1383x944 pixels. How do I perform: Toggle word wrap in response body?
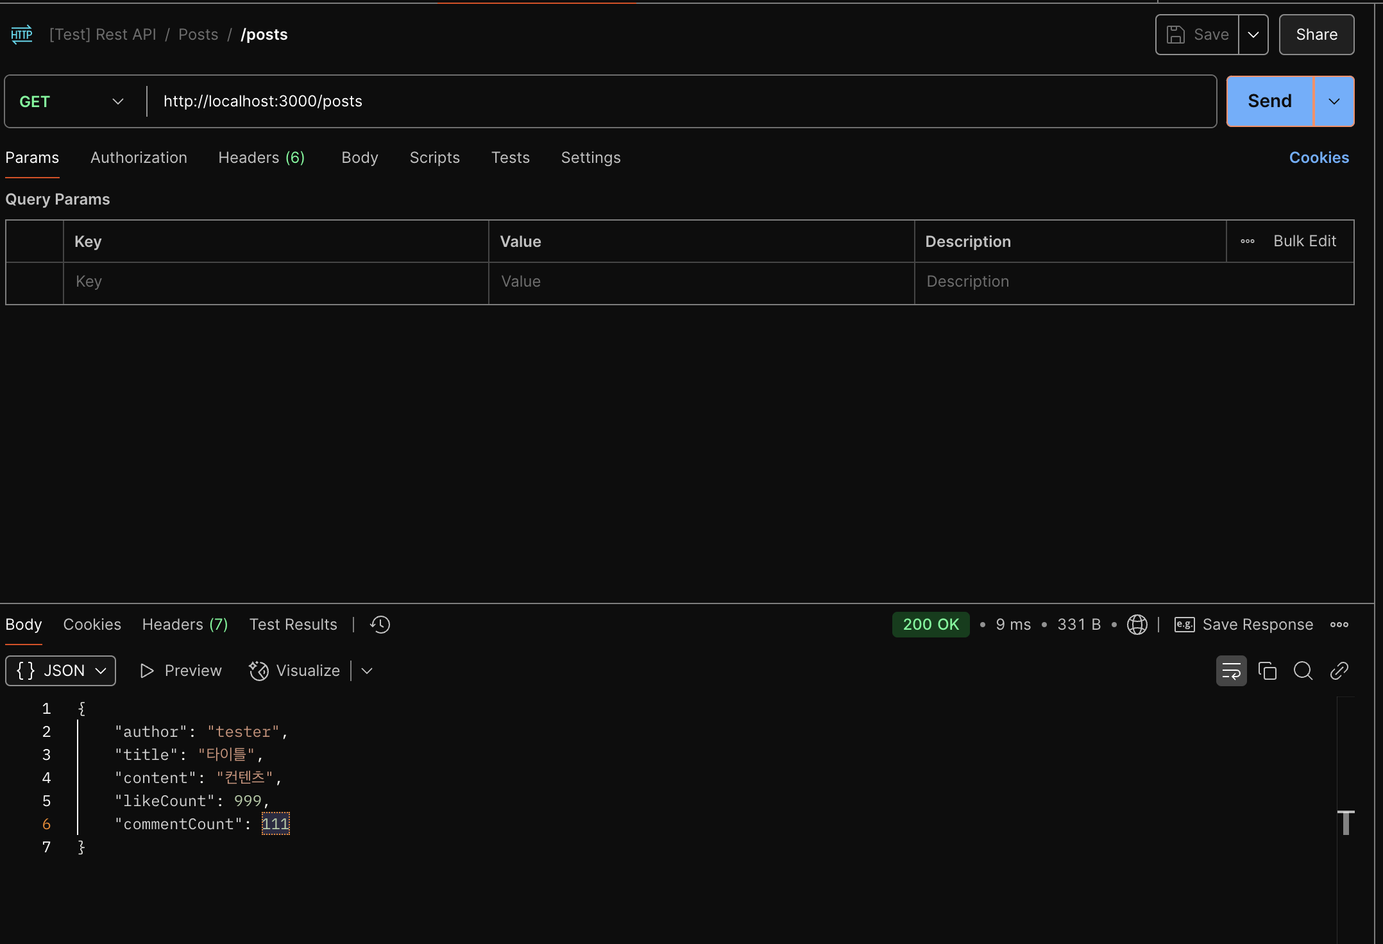click(1231, 671)
